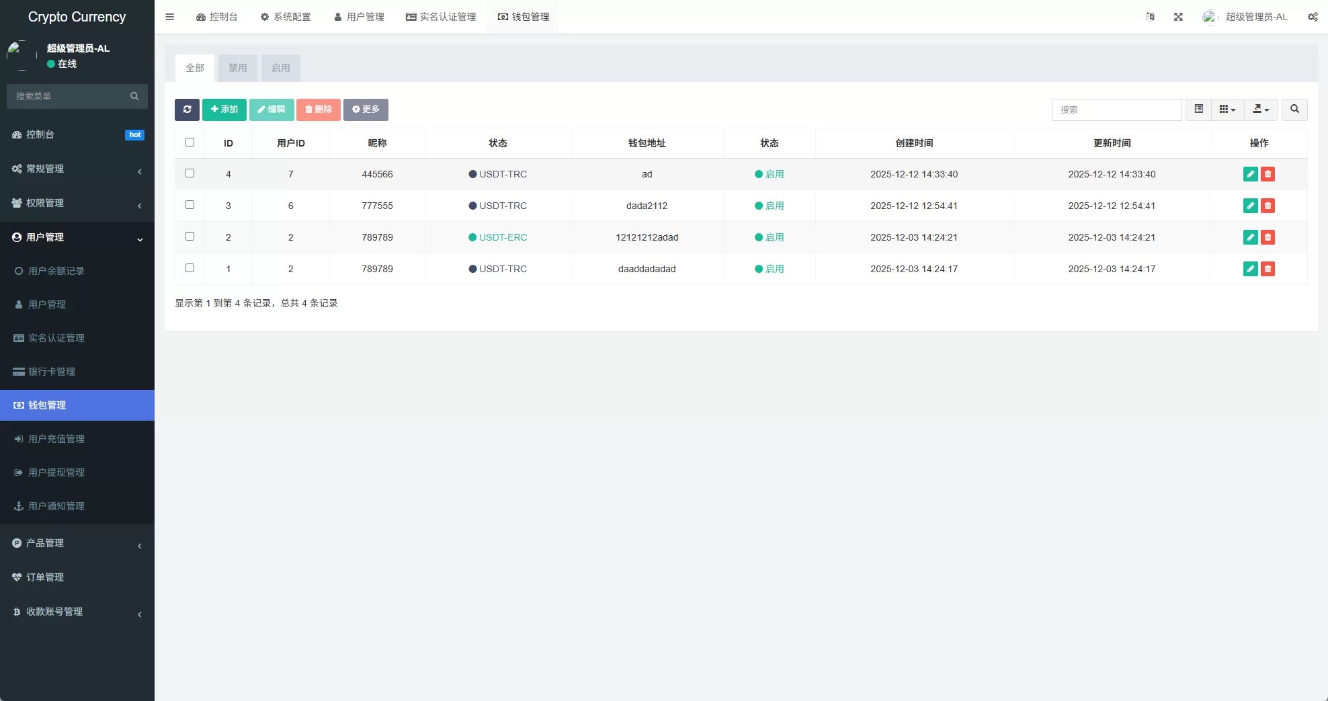
Task: Open the settings gear icon top right
Action: point(1313,17)
